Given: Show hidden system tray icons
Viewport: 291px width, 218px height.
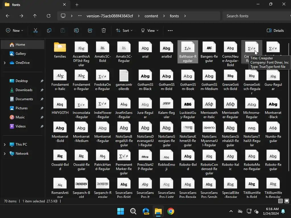Looking at the screenshot, I should coord(231,211).
